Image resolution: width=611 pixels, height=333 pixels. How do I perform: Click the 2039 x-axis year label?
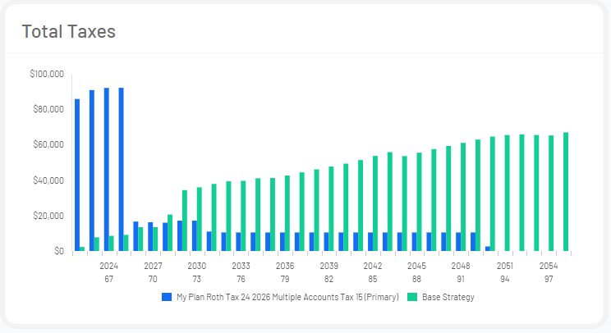click(x=328, y=267)
